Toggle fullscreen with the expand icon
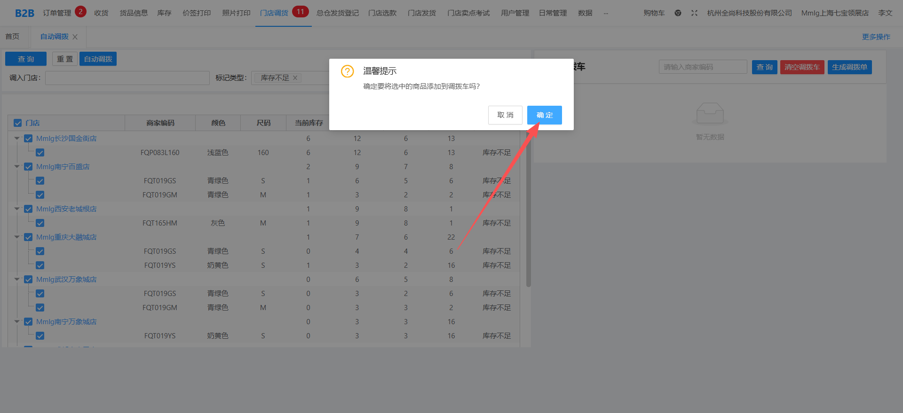903x413 pixels. [694, 13]
